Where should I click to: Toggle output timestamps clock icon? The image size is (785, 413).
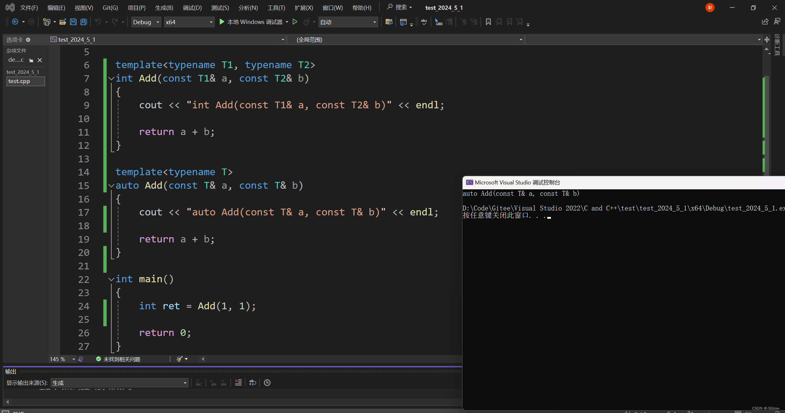pos(267,383)
